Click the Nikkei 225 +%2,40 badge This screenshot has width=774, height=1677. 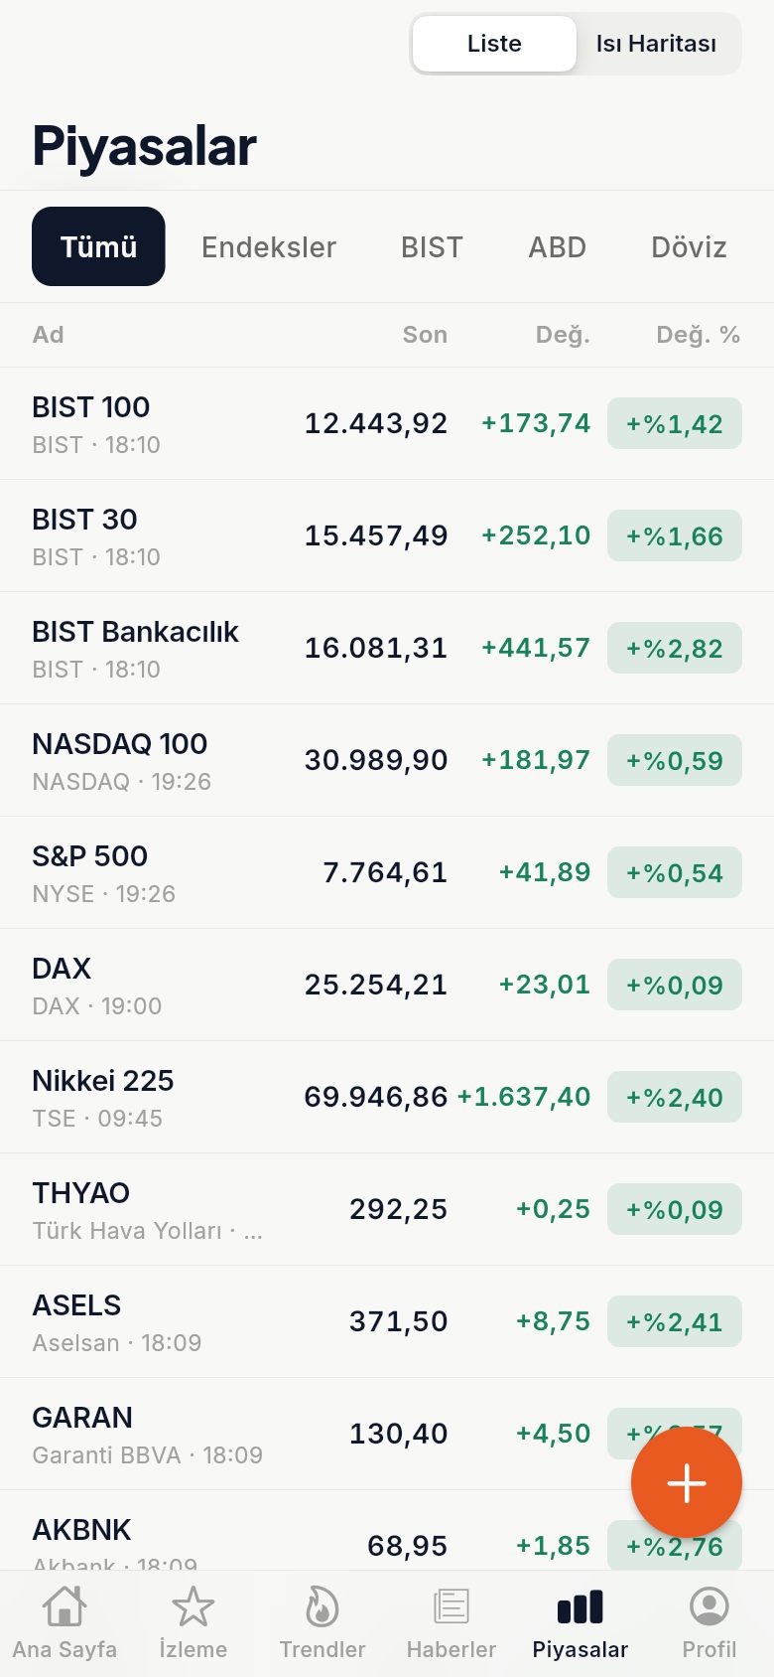(675, 1097)
